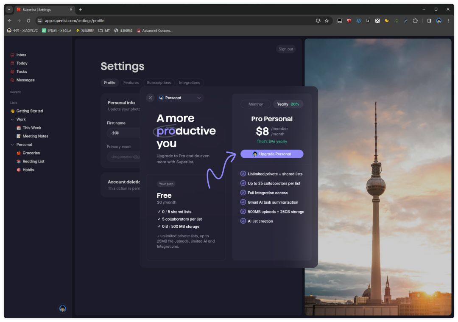The height and width of the screenshot is (322, 458).
Task: Switch to the Features tab
Action: (131, 83)
